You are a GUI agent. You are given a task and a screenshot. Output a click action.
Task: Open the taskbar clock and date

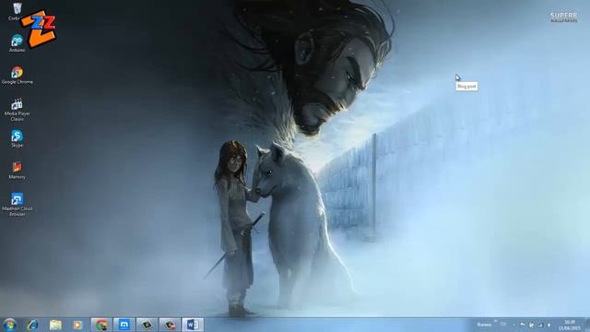click(570, 326)
